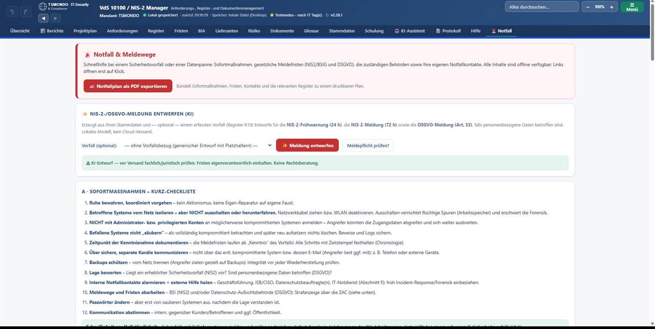The height and width of the screenshot is (329, 655).
Task: Click 'Testmodus – noch 17 Tag(e)' status text
Action: (x=298, y=15)
